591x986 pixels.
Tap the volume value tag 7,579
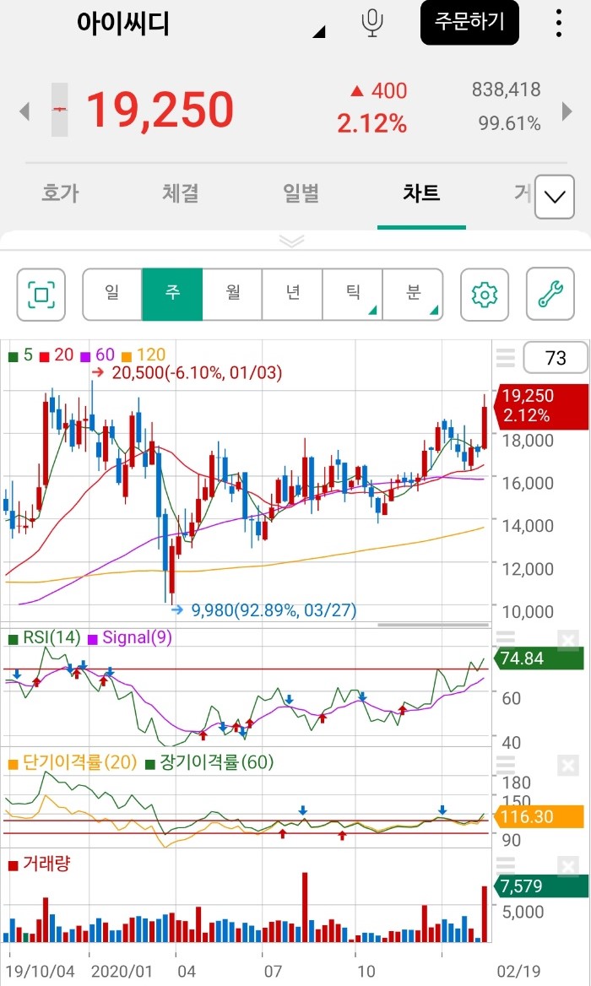tap(541, 886)
